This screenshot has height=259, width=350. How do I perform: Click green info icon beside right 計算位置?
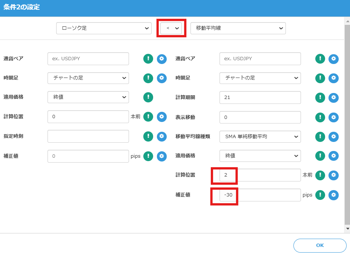click(320, 175)
